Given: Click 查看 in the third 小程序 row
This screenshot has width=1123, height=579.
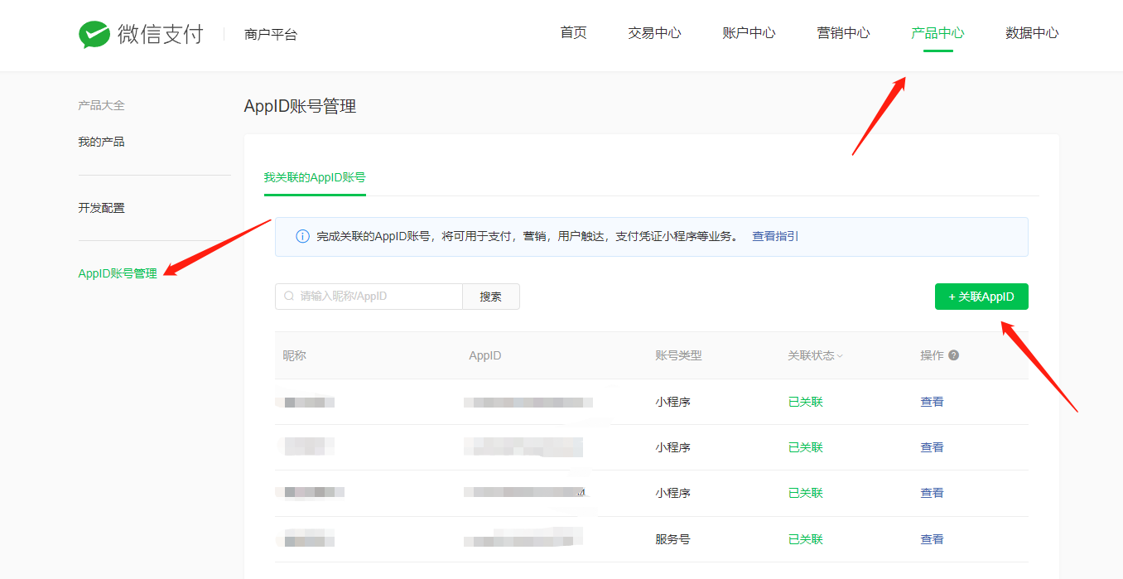Looking at the screenshot, I should click(932, 493).
